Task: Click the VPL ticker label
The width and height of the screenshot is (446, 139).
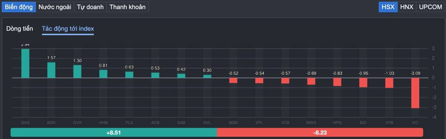Action: coord(259,122)
